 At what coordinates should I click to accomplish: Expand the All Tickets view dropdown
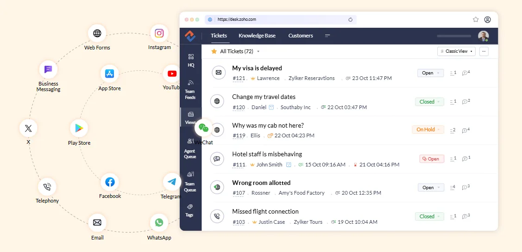258,51
